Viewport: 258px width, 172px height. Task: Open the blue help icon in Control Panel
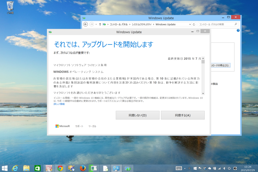click(x=238, y=30)
